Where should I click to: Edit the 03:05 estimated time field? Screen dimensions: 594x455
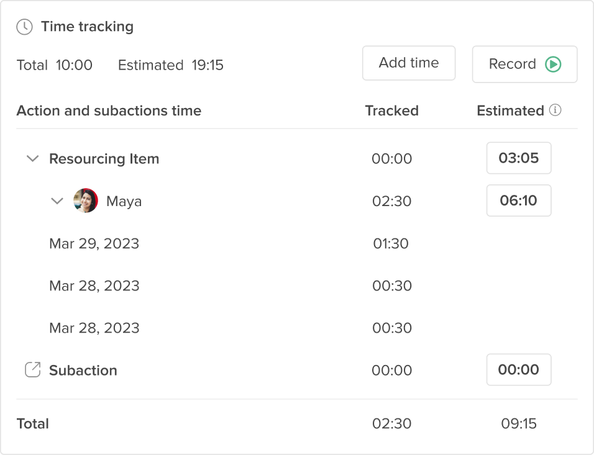519,158
